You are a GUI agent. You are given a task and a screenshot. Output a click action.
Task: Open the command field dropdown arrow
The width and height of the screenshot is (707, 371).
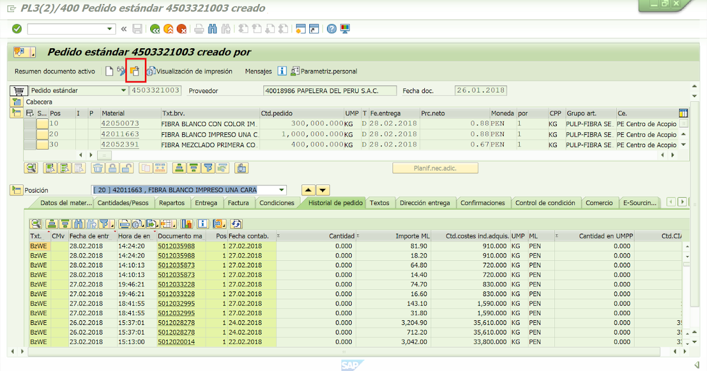[110, 28]
